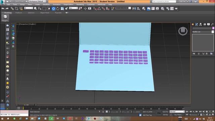Click the Undo arrow in main toolbar
215x121 pixels.
[3, 8]
